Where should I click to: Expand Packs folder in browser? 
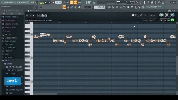point(7,61)
